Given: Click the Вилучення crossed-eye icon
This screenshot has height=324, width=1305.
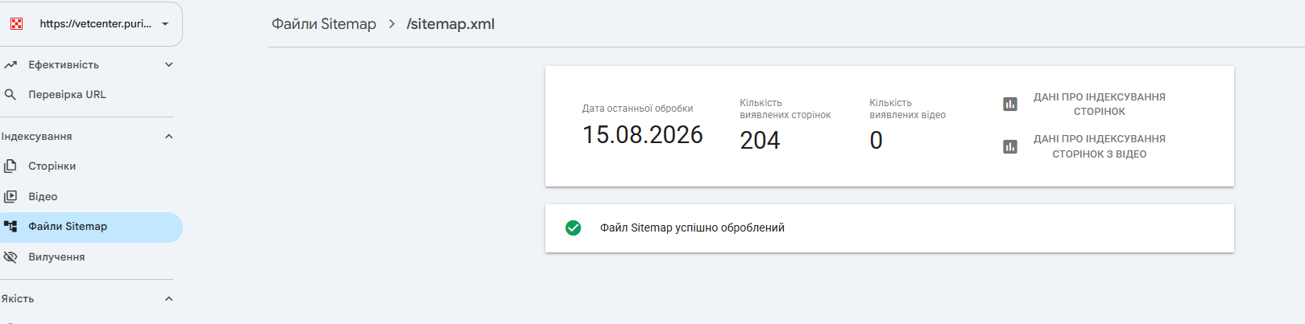Looking at the screenshot, I should point(10,257).
